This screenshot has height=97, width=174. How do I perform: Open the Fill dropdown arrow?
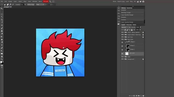[140, 30]
